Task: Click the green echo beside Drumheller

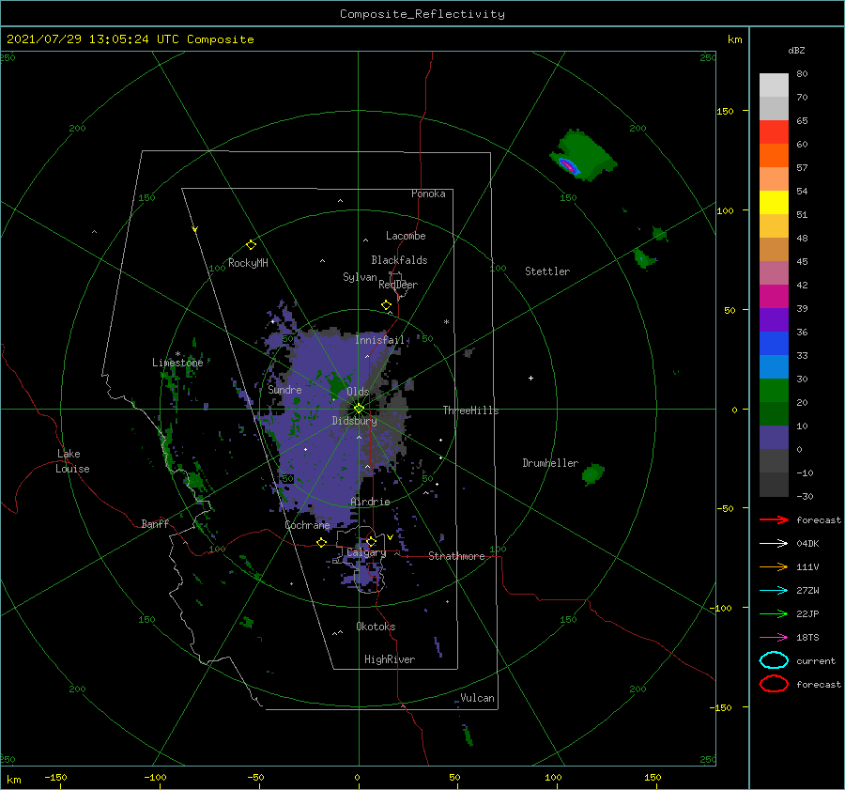Action: point(592,473)
